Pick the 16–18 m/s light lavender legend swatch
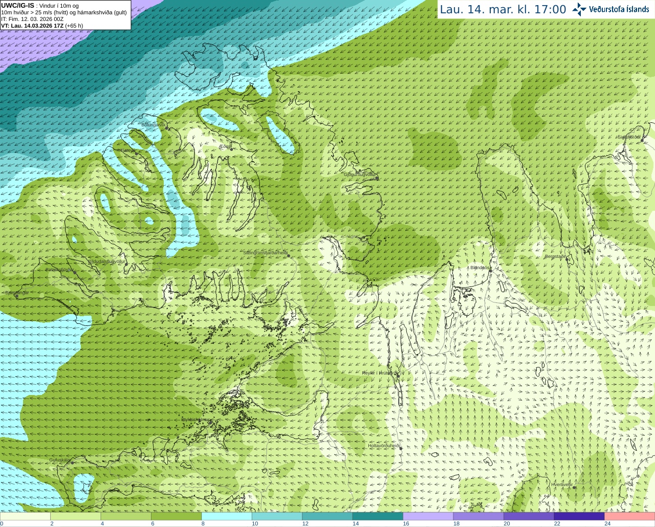This screenshot has height=527, width=655. coord(428,516)
